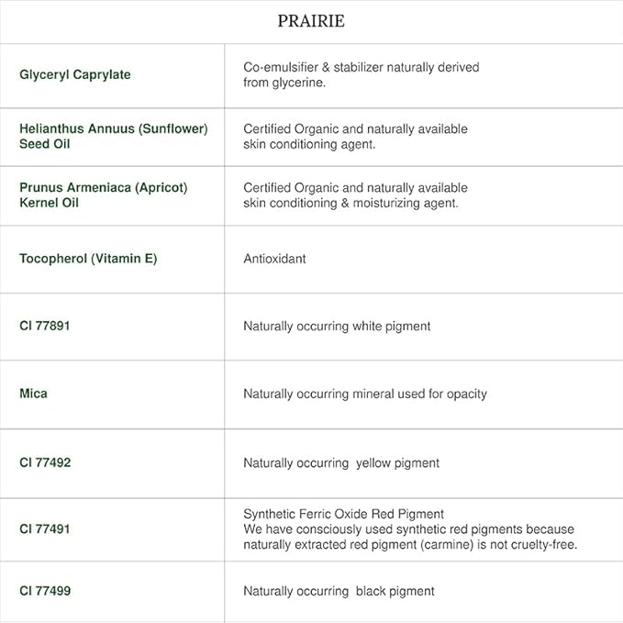
Task: Click the co-emulsifier and stabilizer description
Action: pyautogui.click(x=361, y=75)
